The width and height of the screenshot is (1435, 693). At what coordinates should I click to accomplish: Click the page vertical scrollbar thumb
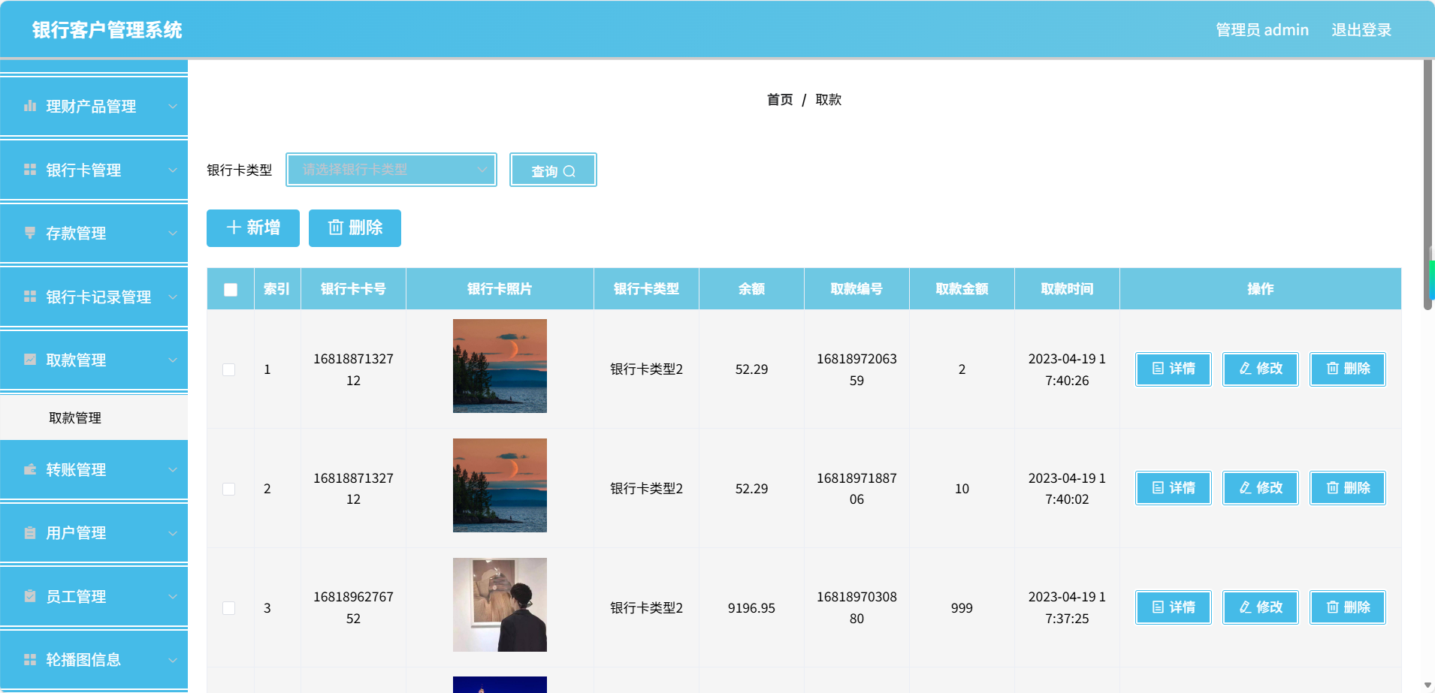click(x=1427, y=184)
